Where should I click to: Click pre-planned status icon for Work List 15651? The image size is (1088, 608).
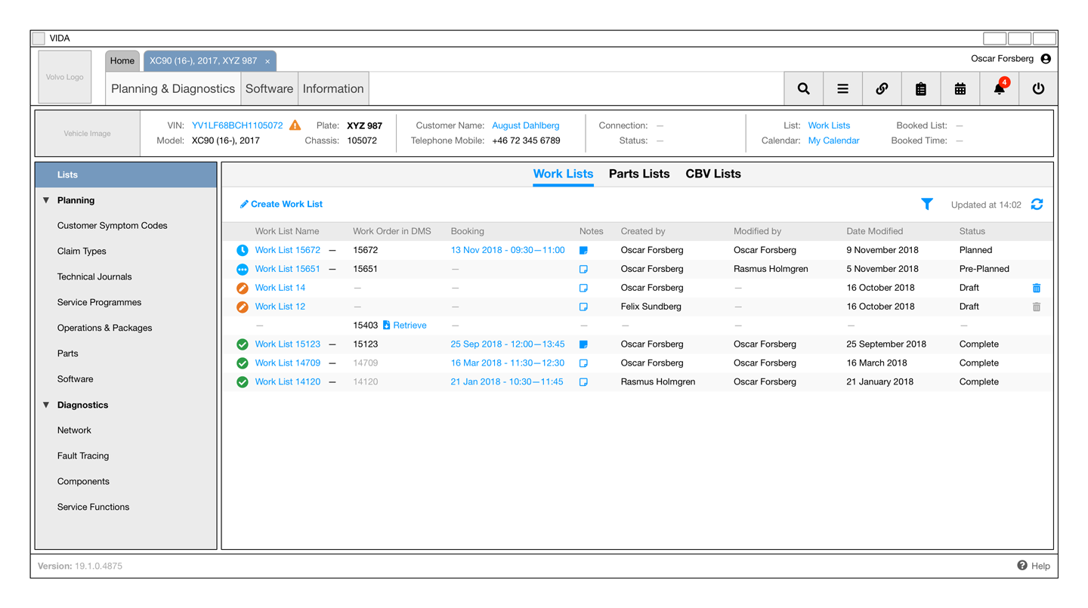[243, 269]
